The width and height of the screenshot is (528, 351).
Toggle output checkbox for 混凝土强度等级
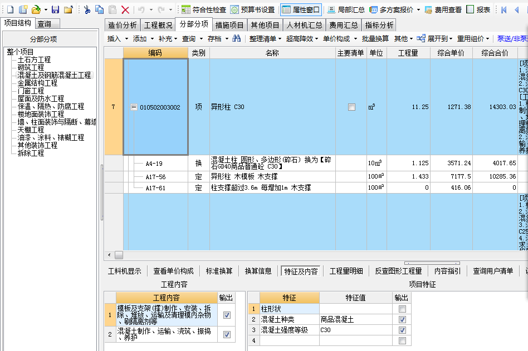coord(402,330)
